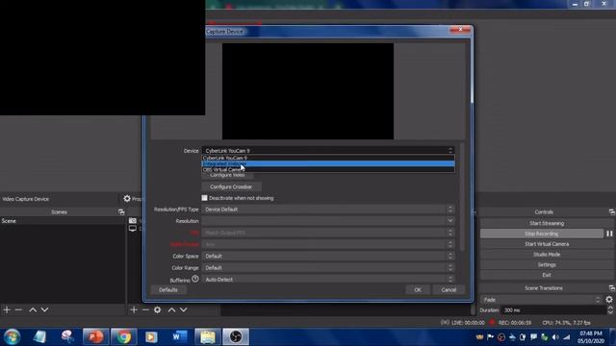The width and height of the screenshot is (616, 346).
Task: Open File Explorer from the taskbar
Action: click(208, 337)
